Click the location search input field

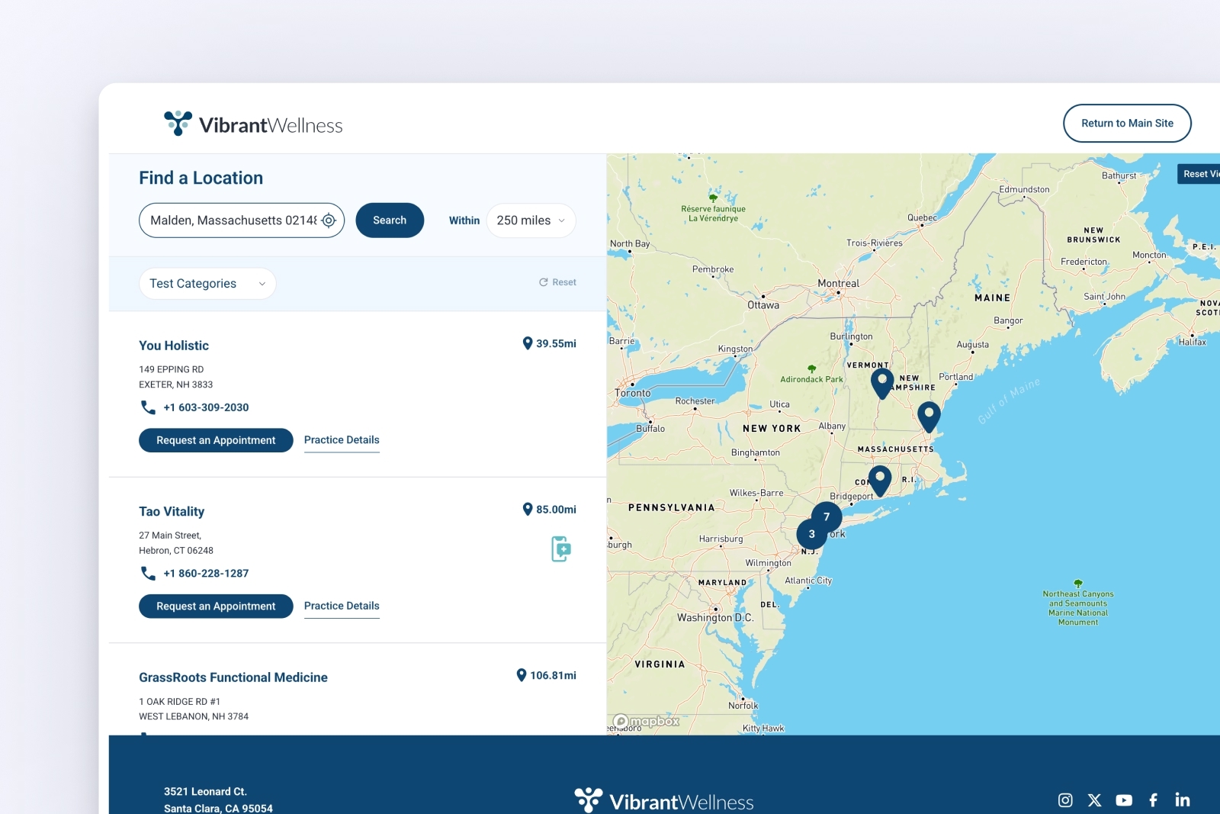pos(233,220)
